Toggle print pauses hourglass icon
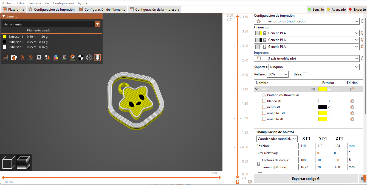Viewport: 367px width, 185px height. [x=64, y=57]
